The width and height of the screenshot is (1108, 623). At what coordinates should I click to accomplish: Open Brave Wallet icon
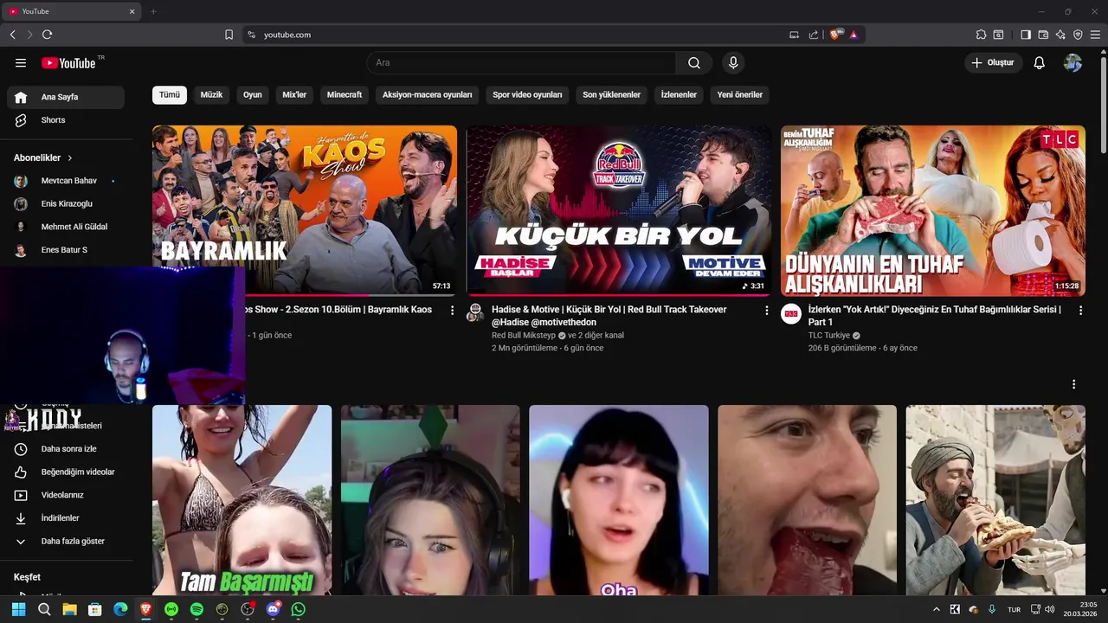(x=1043, y=35)
